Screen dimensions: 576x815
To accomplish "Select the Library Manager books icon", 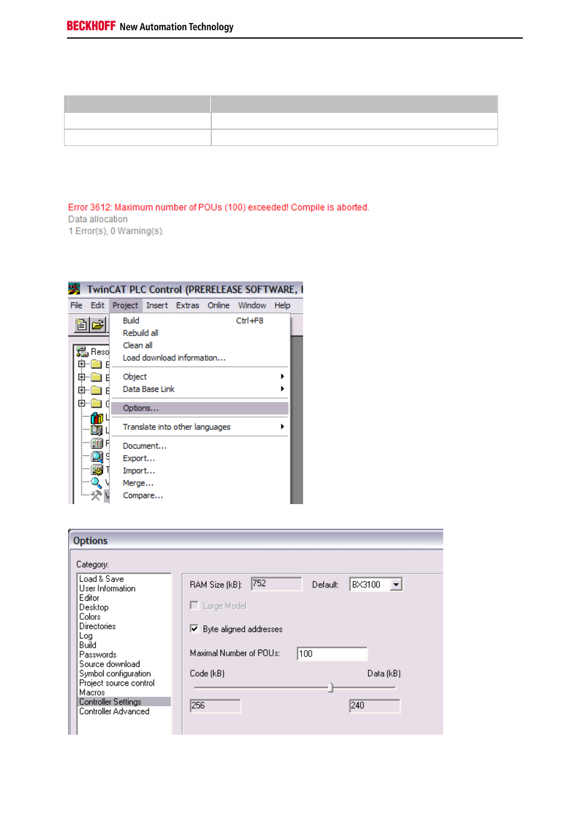I will click(97, 417).
